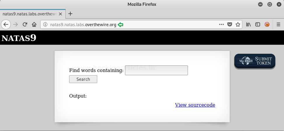
Task: Click the Find words containing label
Action: coord(96,71)
